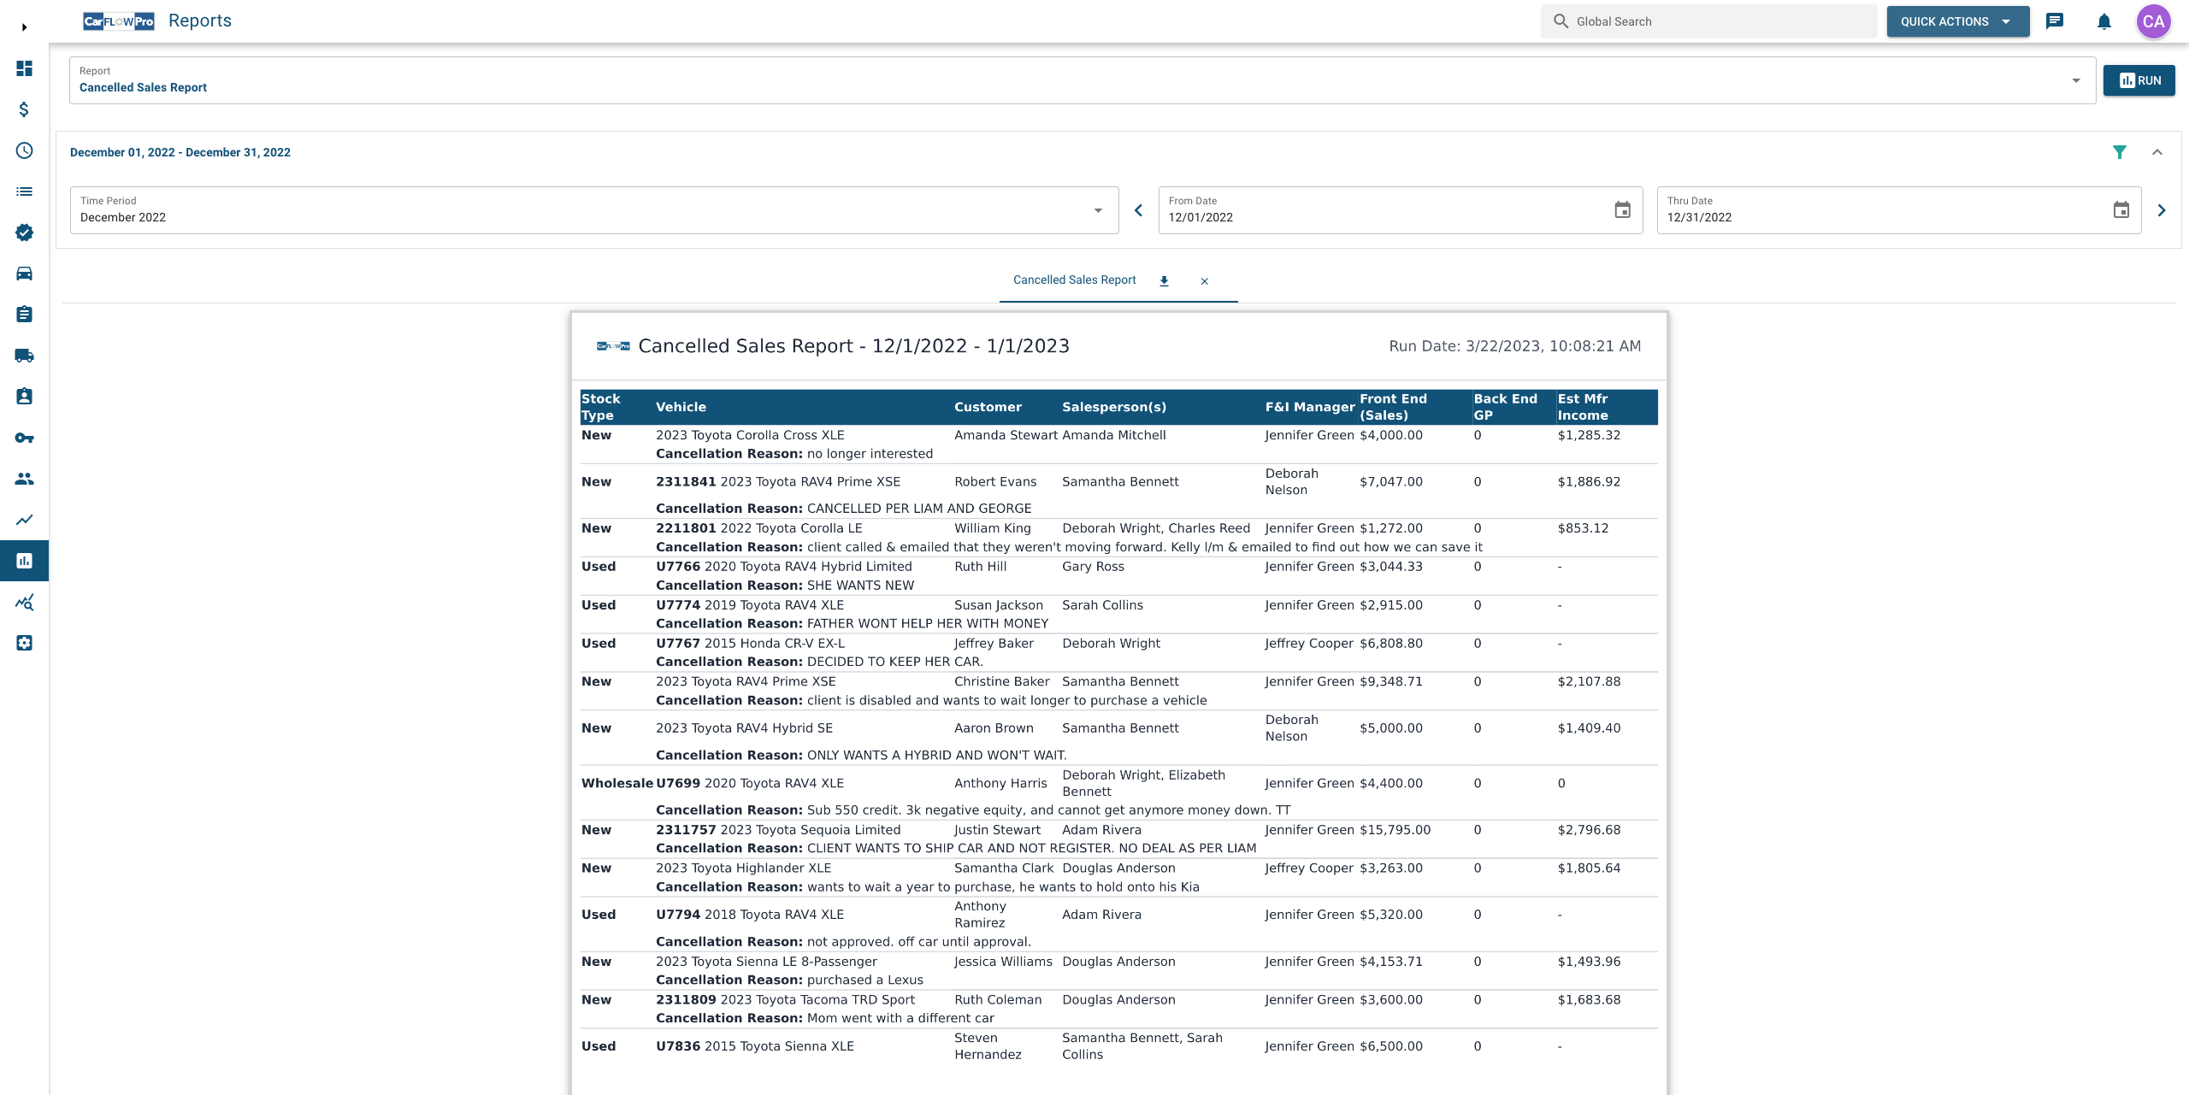Image resolution: width=2189 pixels, height=1095 pixels.
Task: Open the Report selection dropdown
Action: pos(2078,79)
